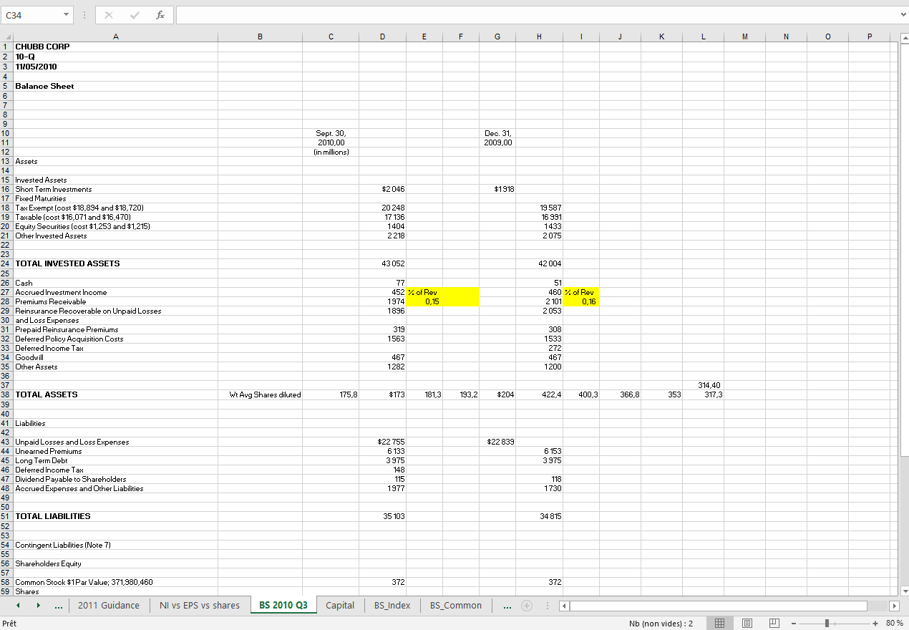909x630 pixels.
Task: Click the Select All corner triangle
Action: tap(6, 37)
